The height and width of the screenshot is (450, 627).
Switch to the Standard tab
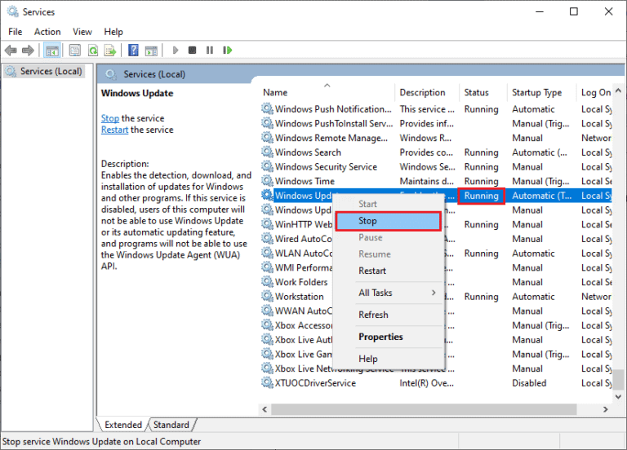click(171, 425)
